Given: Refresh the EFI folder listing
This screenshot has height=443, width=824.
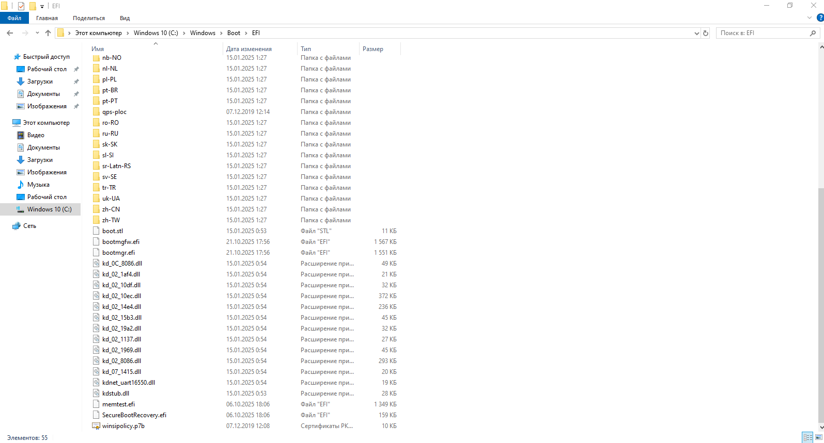Looking at the screenshot, I should 706,33.
